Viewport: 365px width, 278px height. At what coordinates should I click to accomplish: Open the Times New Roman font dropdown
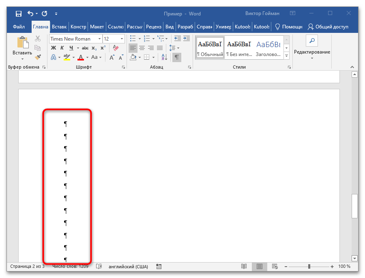point(100,39)
